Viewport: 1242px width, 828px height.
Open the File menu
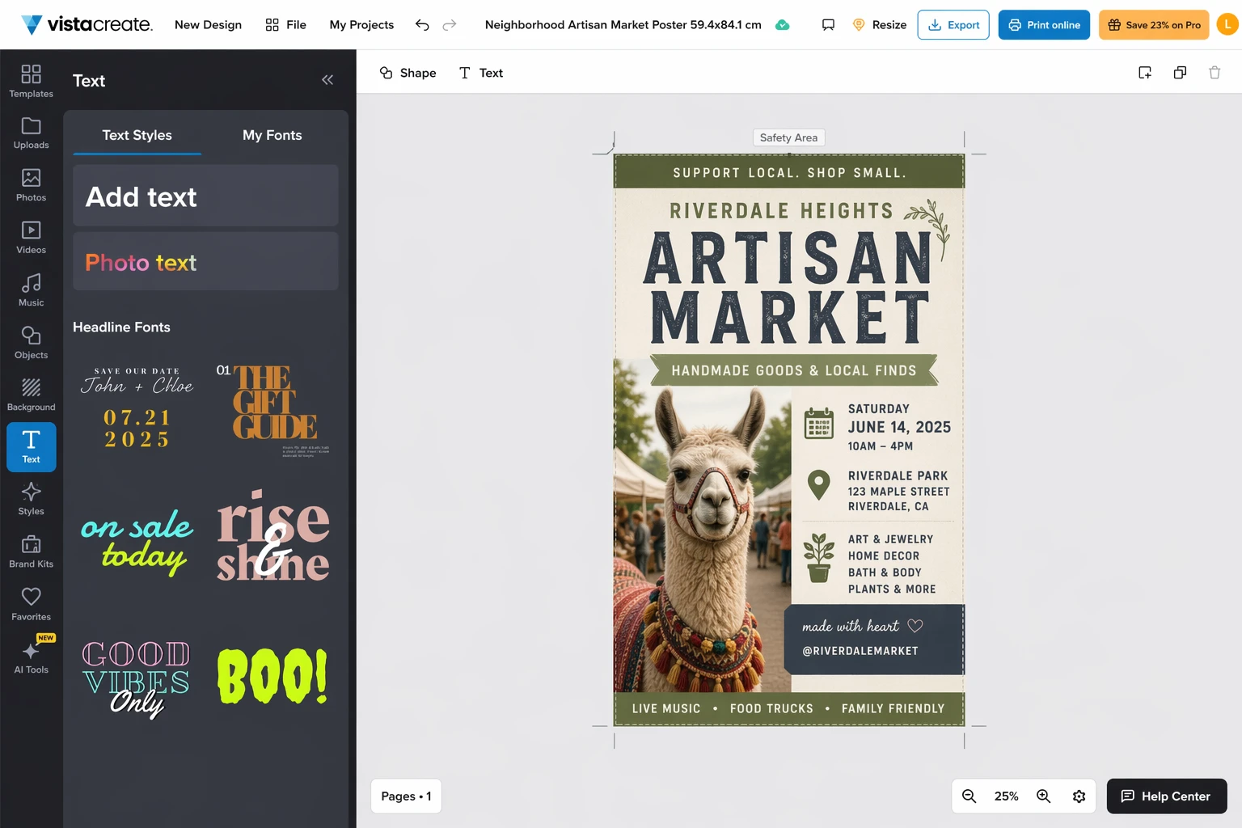coord(286,25)
